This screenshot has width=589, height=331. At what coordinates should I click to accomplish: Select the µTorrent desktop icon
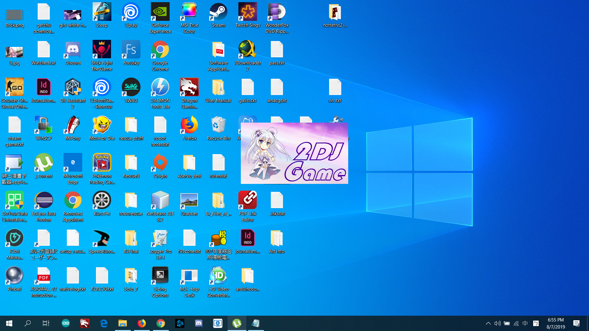coord(44,166)
